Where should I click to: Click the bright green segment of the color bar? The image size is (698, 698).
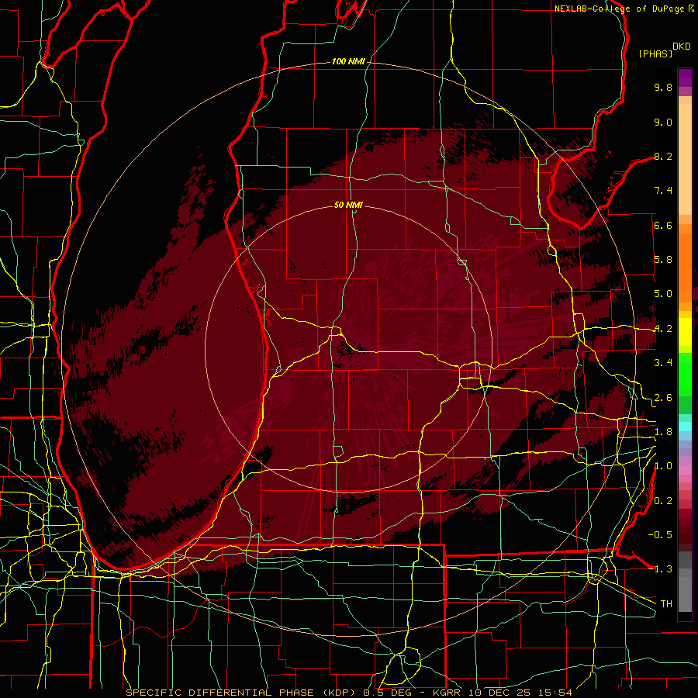(x=685, y=374)
